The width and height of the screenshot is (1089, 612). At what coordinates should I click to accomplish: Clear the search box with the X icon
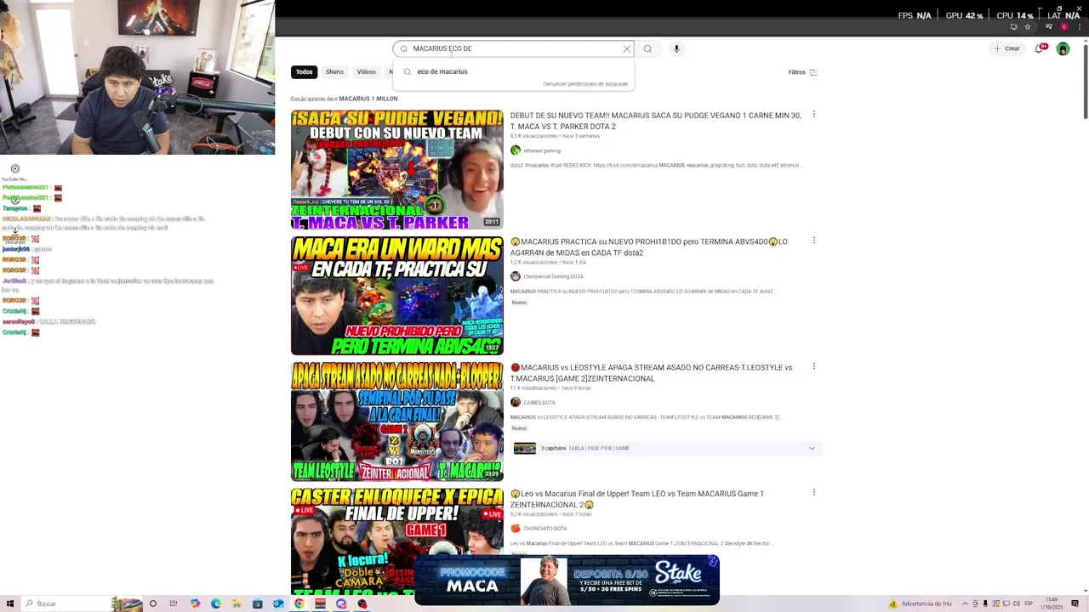tap(627, 48)
